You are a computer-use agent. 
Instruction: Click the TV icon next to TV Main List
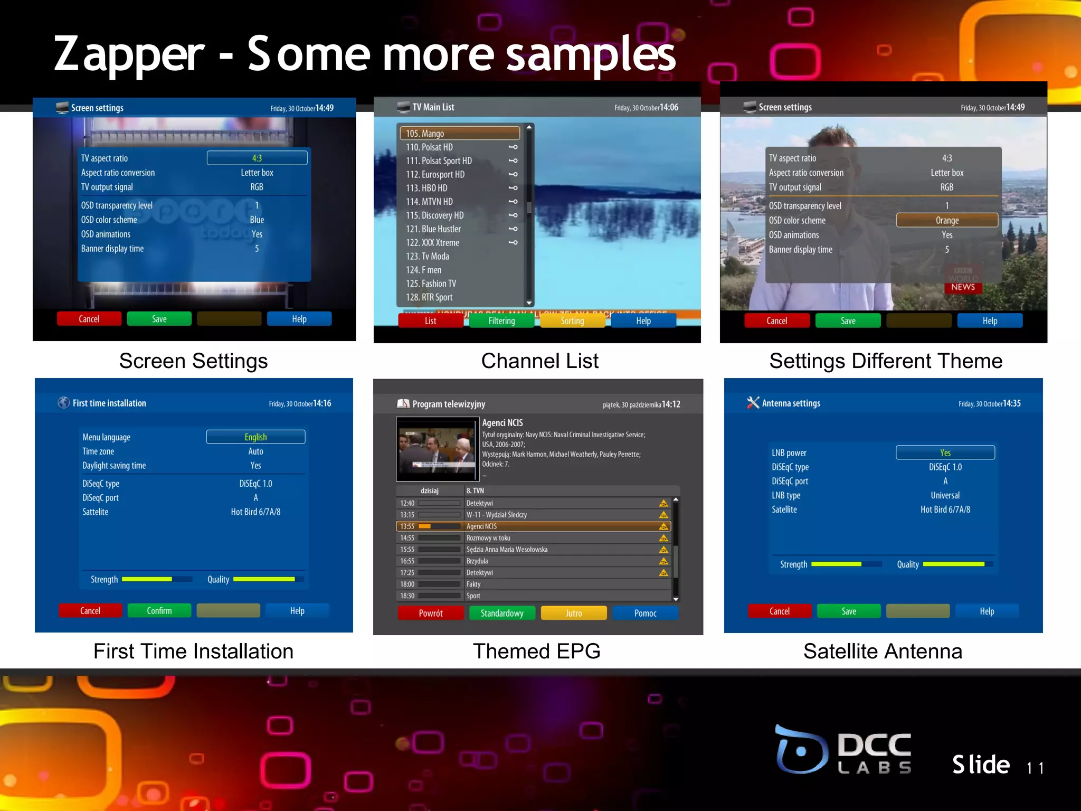tap(404, 107)
